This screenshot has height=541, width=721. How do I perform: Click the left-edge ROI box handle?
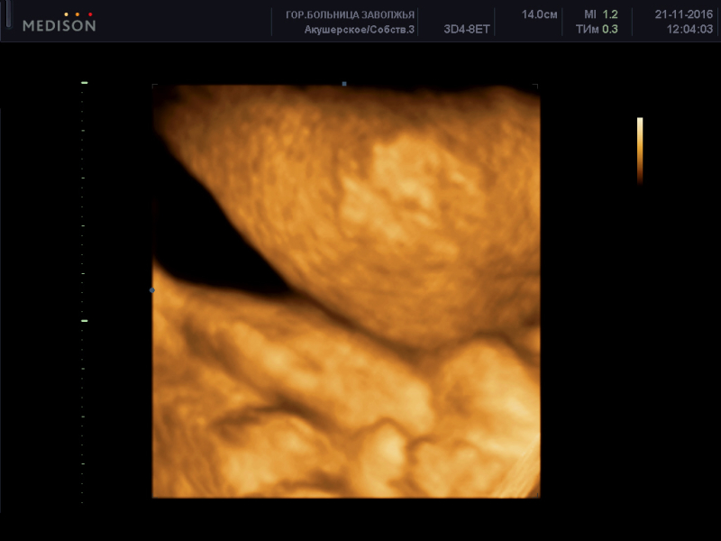pyautogui.click(x=152, y=290)
